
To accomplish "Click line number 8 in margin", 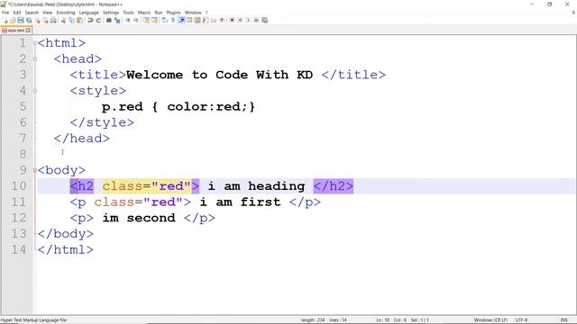I will coord(23,154).
